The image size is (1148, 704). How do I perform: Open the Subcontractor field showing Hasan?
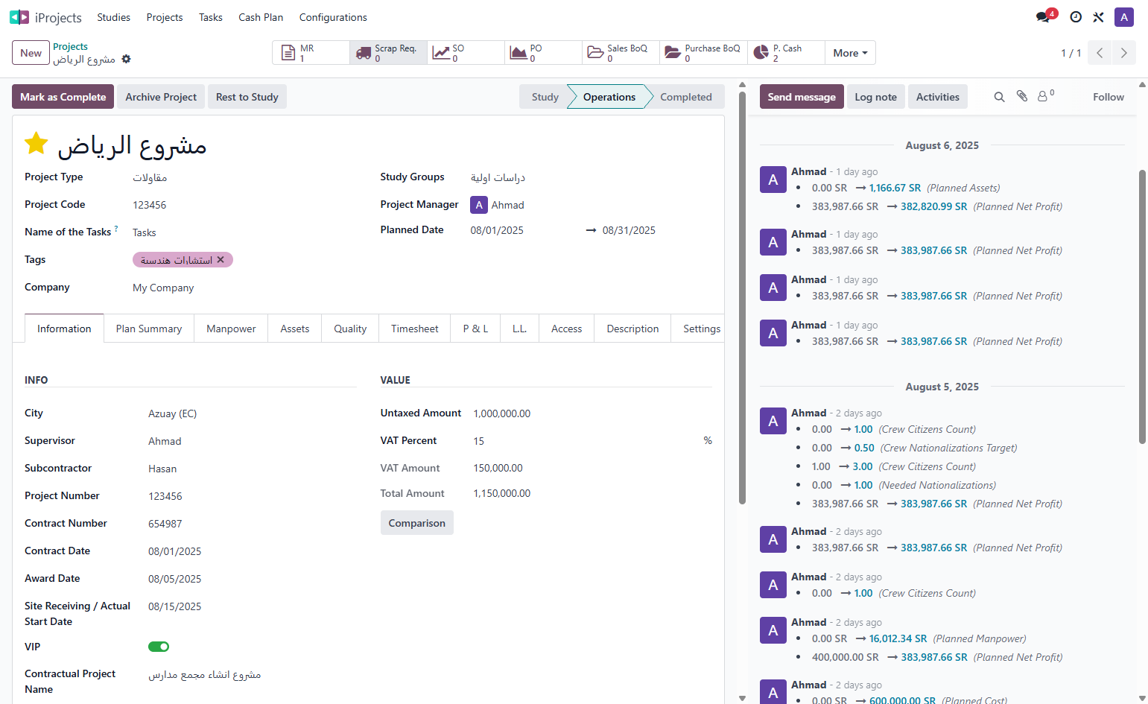click(x=253, y=469)
